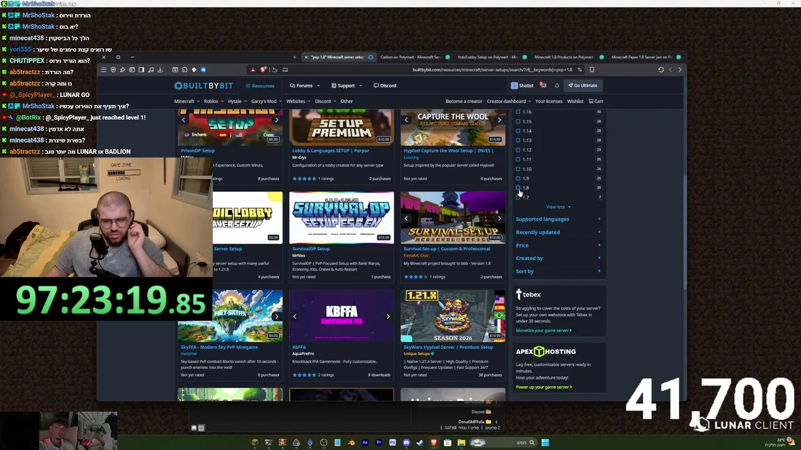
Task: Open the Websites category dropdown
Action: pos(298,101)
